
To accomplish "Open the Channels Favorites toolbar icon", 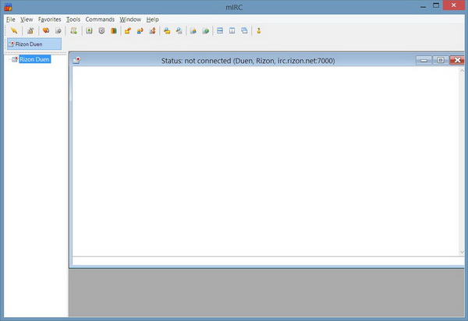I will click(x=46, y=31).
